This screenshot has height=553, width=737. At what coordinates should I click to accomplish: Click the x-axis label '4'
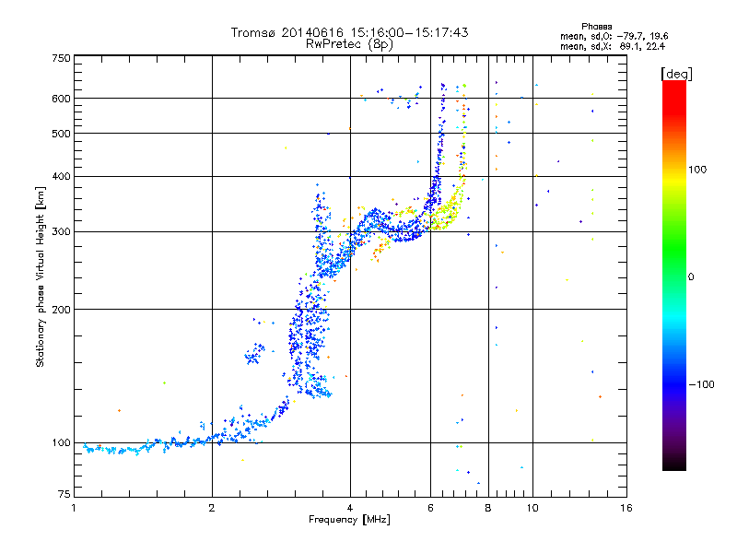[350, 508]
